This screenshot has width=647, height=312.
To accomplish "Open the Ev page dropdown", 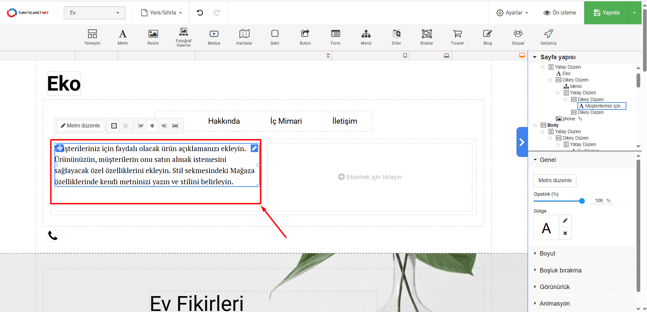I will pos(94,13).
